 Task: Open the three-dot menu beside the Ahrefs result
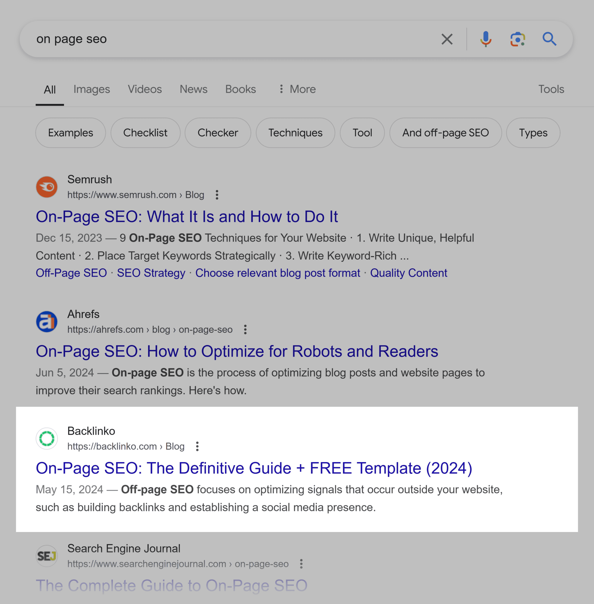245,329
